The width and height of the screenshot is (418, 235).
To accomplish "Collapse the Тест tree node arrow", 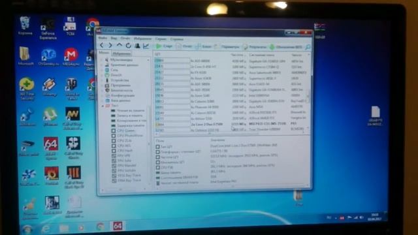I will 103,106.
